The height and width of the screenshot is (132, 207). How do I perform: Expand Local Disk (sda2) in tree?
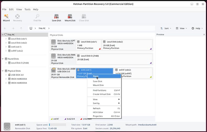tap(6, 43)
